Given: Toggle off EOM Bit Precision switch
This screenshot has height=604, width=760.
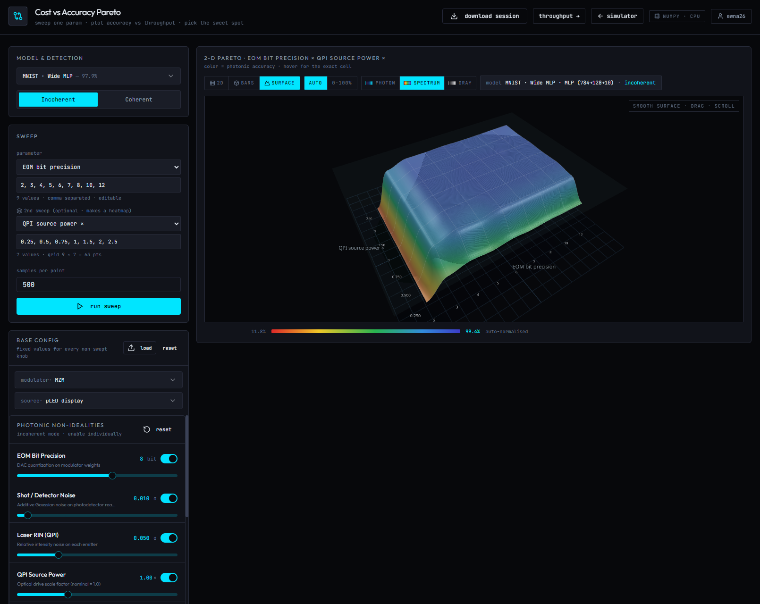Looking at the screenshot, I should click(x=169, y=459).
